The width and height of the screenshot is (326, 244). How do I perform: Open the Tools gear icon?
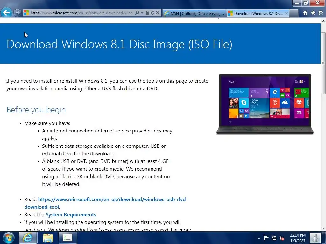[321, 13]
